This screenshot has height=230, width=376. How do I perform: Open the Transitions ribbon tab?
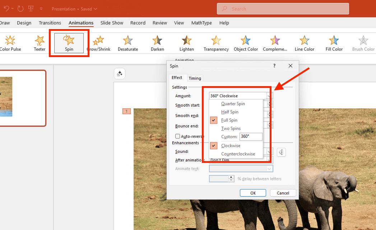coord(50,23)
